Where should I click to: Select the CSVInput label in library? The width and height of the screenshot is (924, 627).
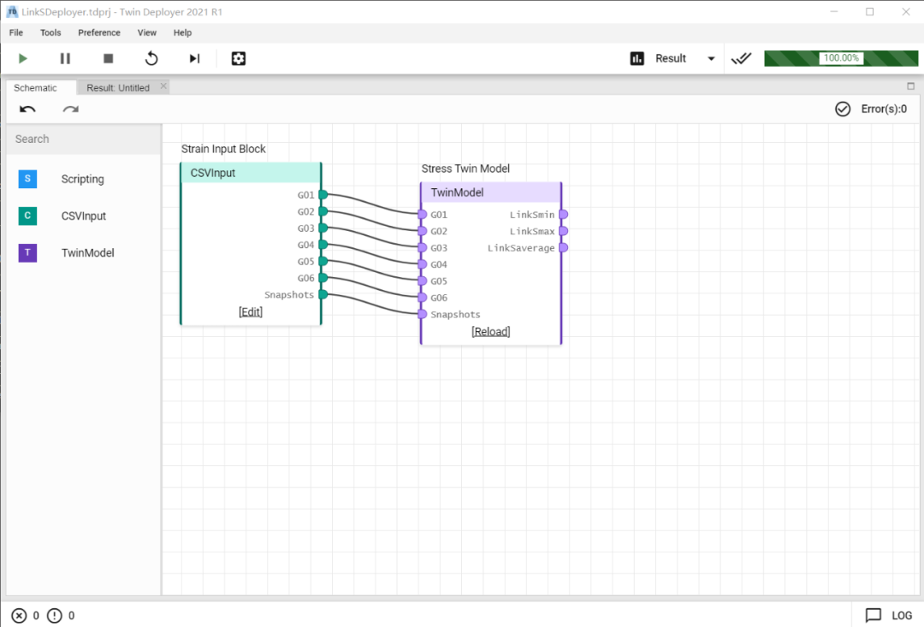(x=84, y=216)
